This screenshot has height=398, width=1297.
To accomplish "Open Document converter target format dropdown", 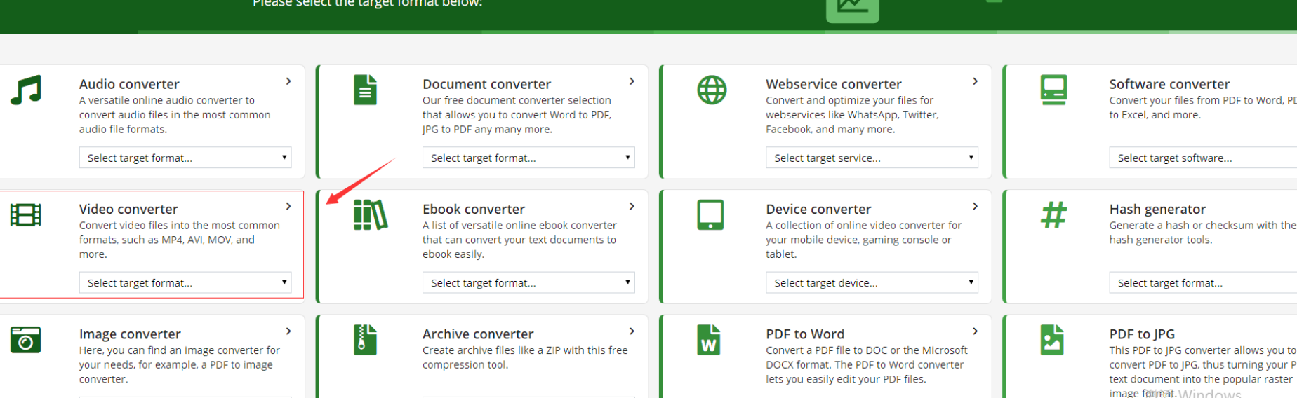I will [x=528, y=158].
